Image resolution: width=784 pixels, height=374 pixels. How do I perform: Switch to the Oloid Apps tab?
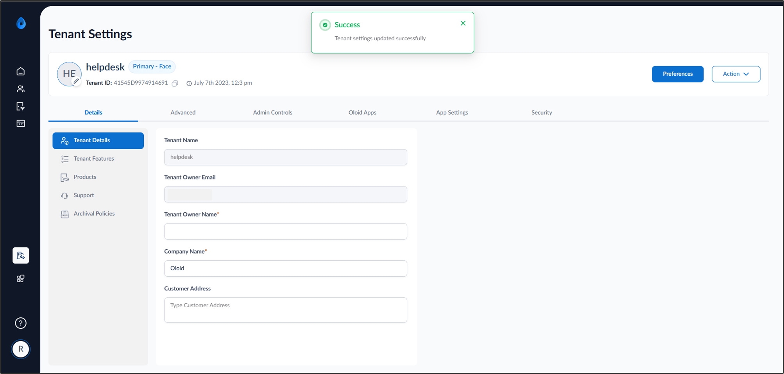[x=362, y=113]
